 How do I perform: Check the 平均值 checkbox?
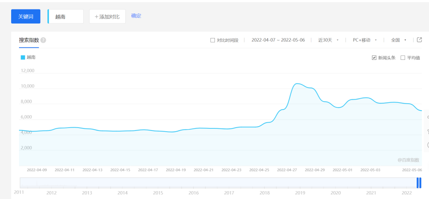[403, 58]
